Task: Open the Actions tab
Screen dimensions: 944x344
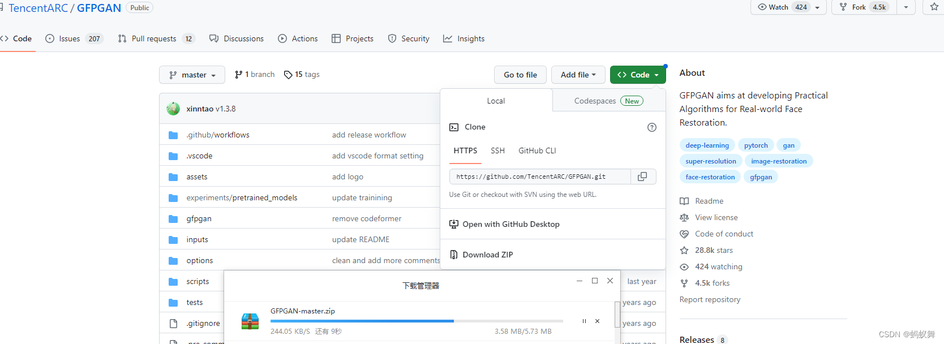Action: pos(298,38)
